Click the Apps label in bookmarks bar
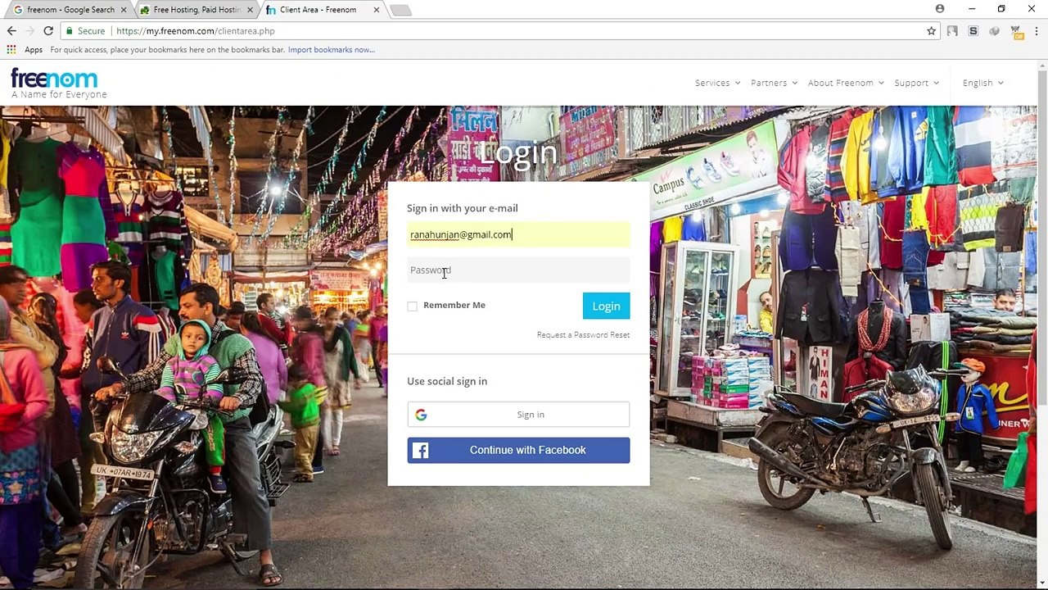Screen dimensions: 1048x590 pyautogui.click(x=34, y=50)
